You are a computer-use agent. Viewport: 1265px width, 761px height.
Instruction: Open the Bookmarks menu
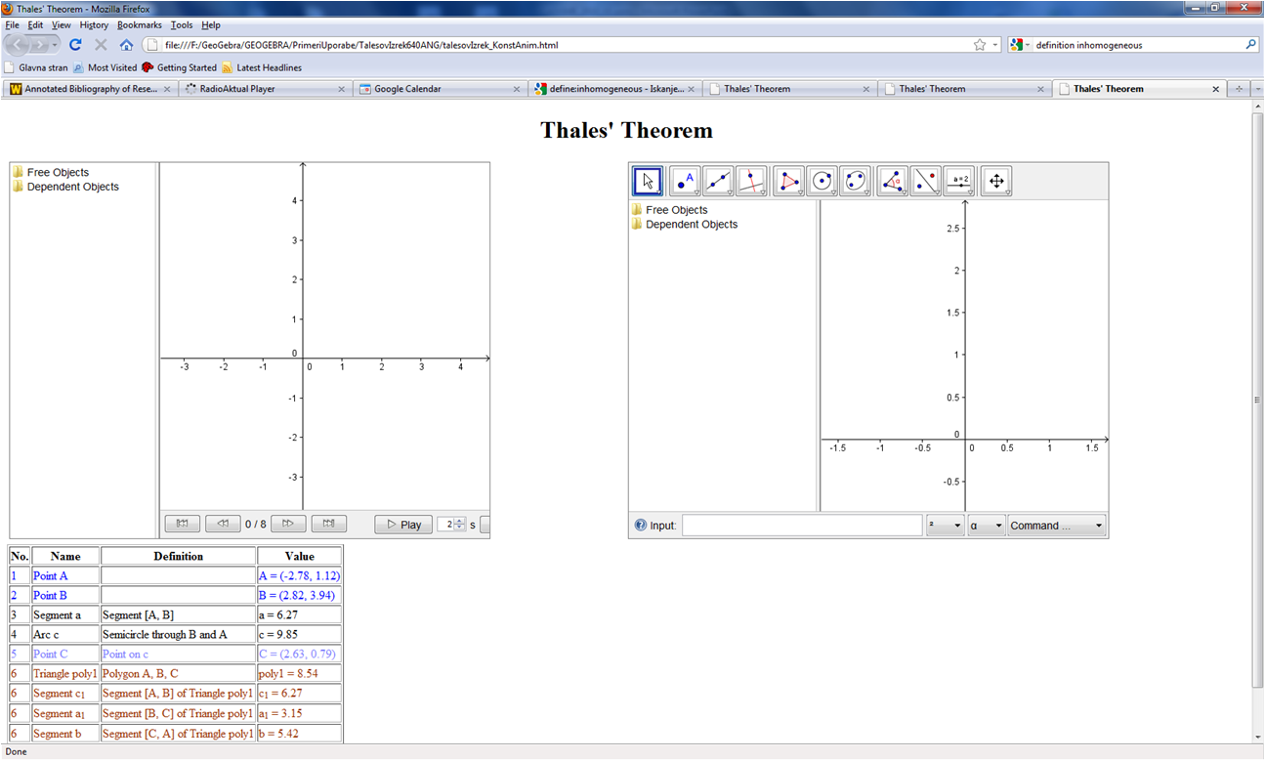pyautogui.click(x=139, y=24)
